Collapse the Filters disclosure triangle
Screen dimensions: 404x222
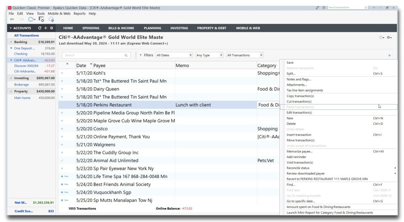[141, 55]
